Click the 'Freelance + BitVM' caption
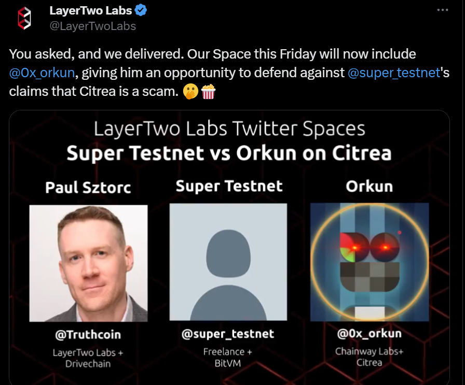Image resolution: width=465 pixels, height=385 pixels. 228,358
